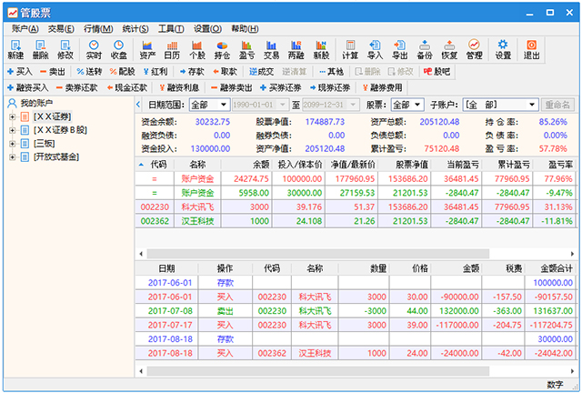Open the 盈亏 profit and loss chart
582x393 pixels.
click(246, 50)
